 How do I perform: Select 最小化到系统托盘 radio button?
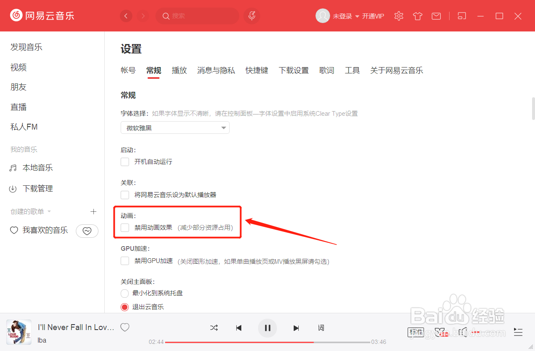point(125,293)
